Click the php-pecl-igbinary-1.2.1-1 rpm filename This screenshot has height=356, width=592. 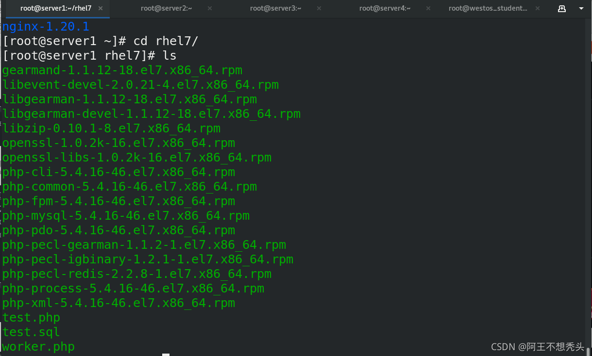point(148,259)
